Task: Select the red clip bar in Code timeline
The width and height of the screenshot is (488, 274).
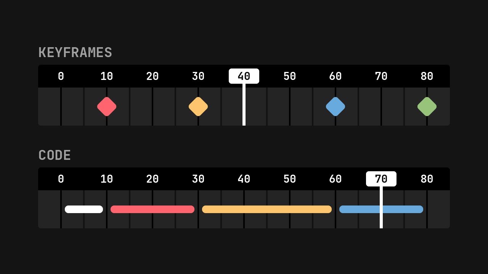Action: 152,209
